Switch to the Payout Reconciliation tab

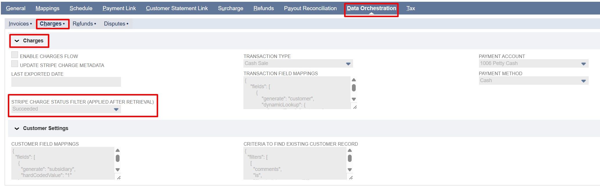tap(310, 8)
